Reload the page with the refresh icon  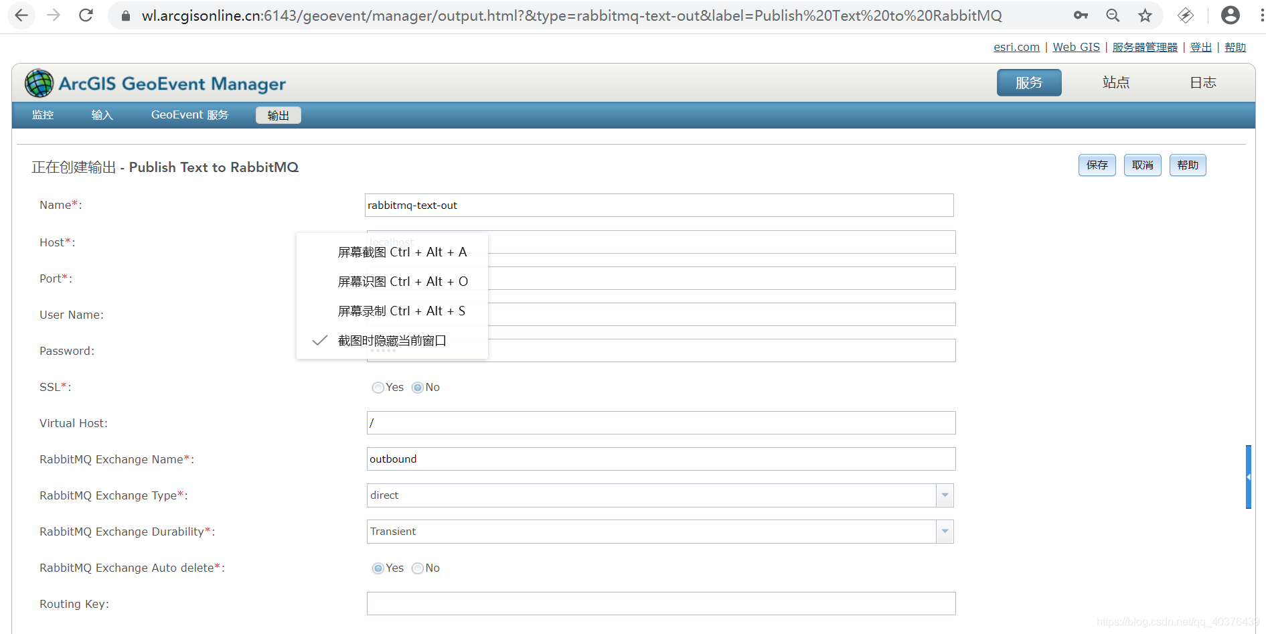tap(86, 15)
